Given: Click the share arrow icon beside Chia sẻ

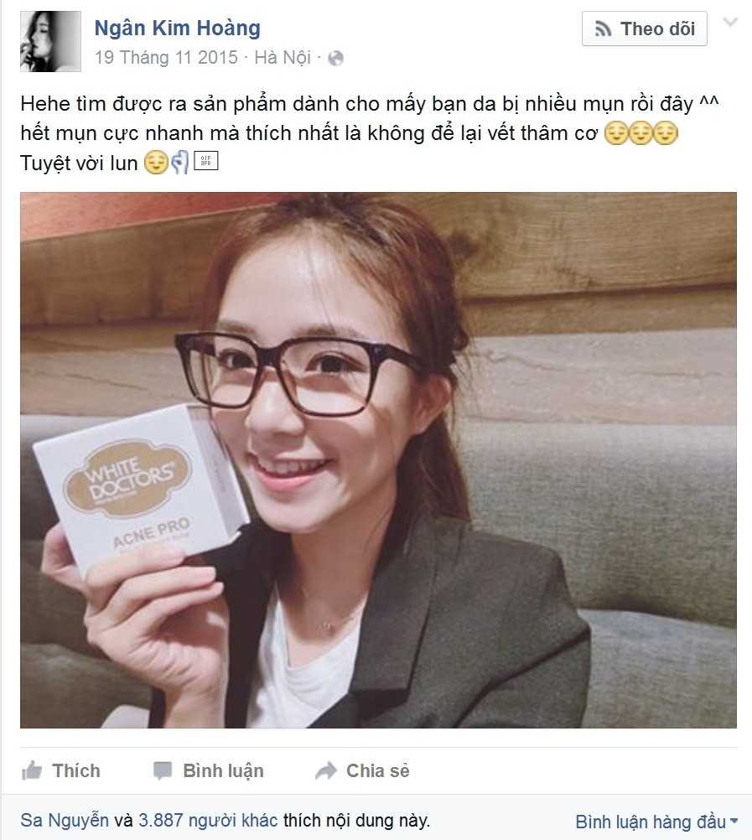Looking at the screenshot, I should pos(325,770).
